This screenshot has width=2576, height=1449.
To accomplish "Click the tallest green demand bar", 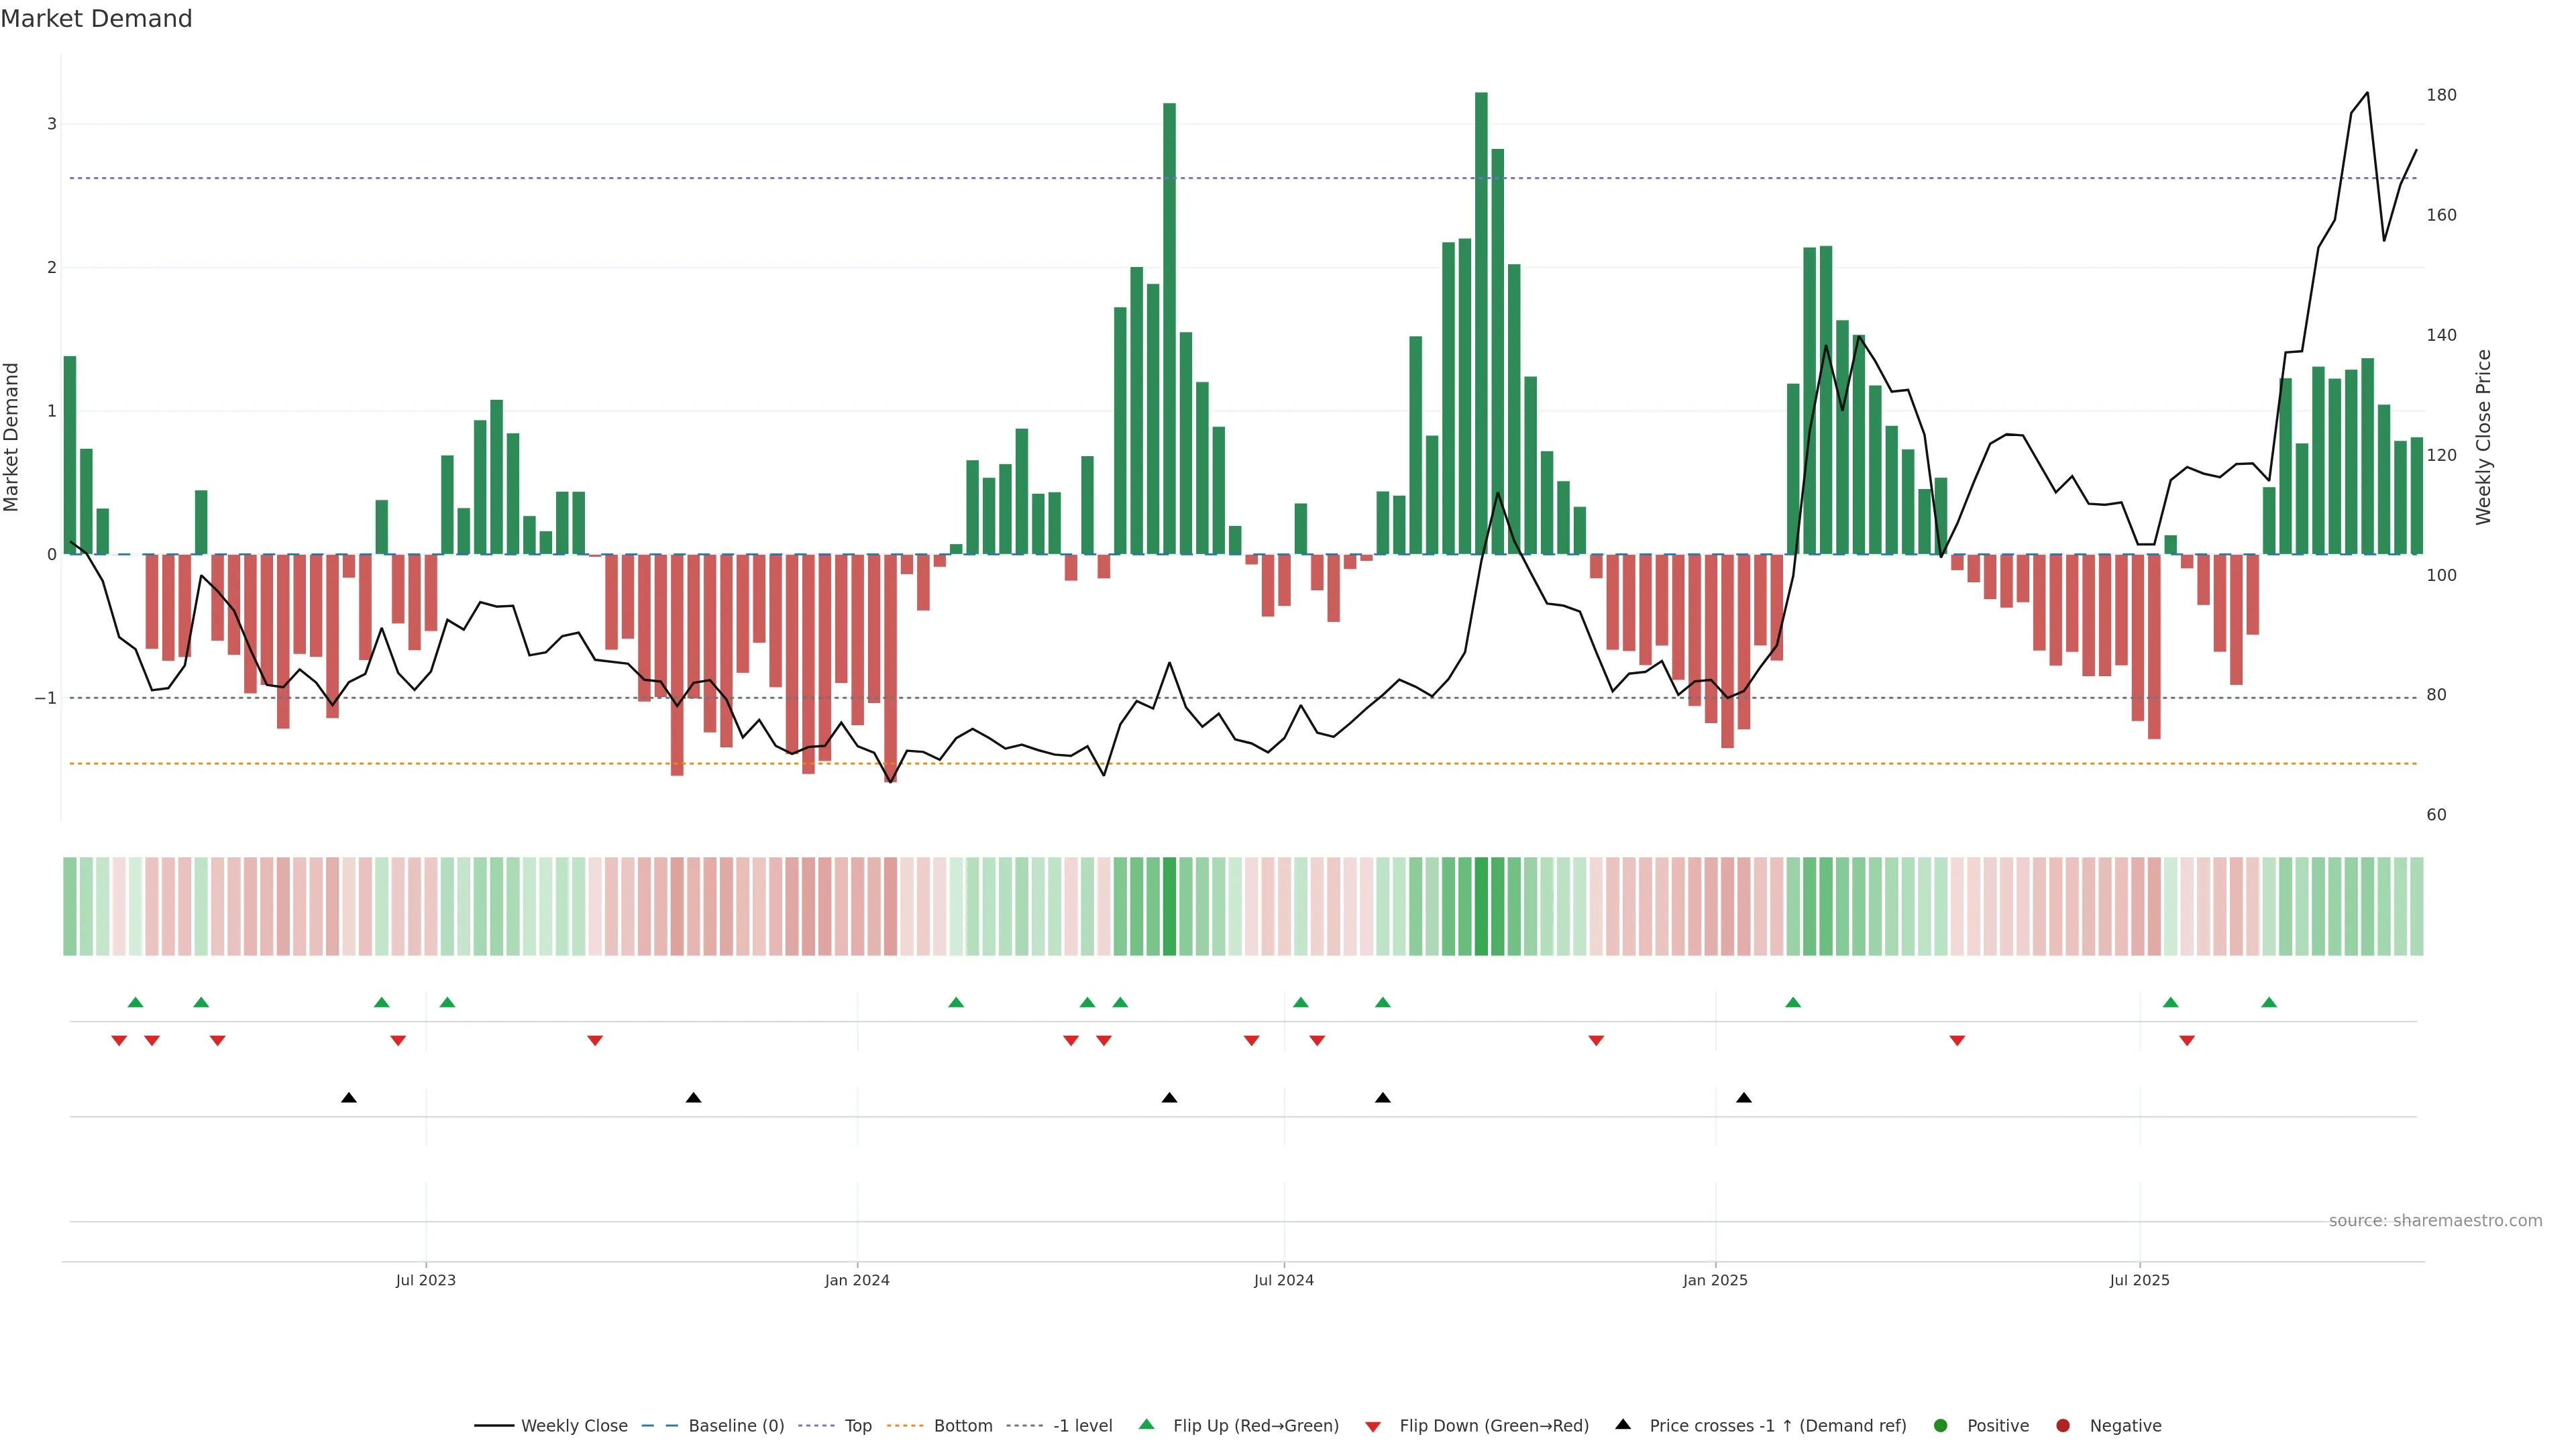I will click(x=1481, y=320).
